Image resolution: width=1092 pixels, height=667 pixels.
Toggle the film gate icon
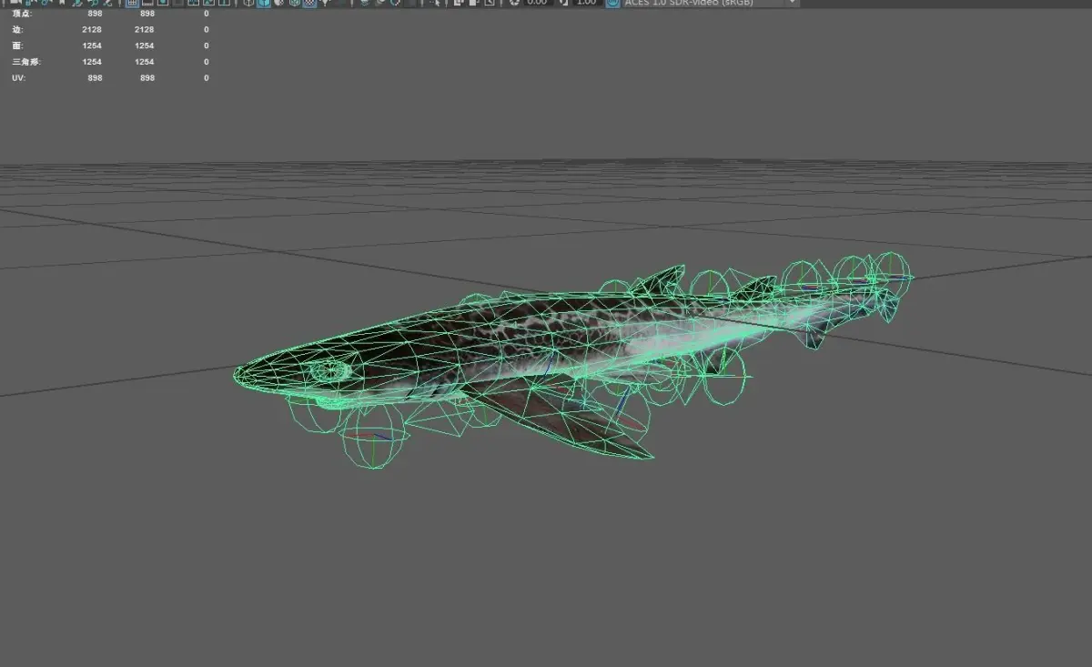pos(147,4)
